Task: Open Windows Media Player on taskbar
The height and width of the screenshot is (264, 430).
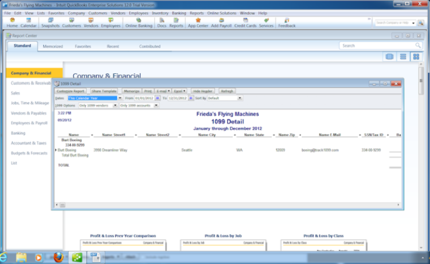Action: [x=38, y=258]
